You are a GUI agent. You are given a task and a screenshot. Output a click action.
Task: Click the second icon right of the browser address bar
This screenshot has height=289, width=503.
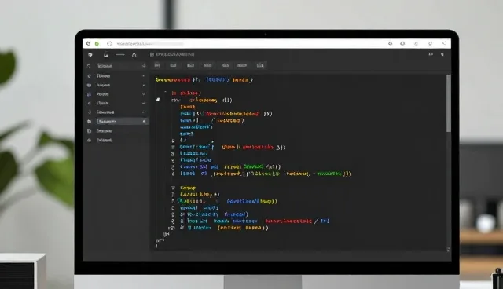coord(402,43)
